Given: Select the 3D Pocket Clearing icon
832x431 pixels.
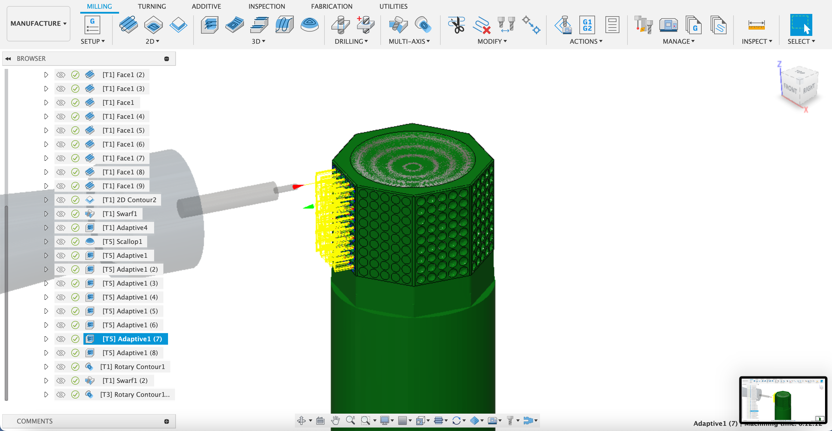Looking at the screenshot, I should (235, 25).
